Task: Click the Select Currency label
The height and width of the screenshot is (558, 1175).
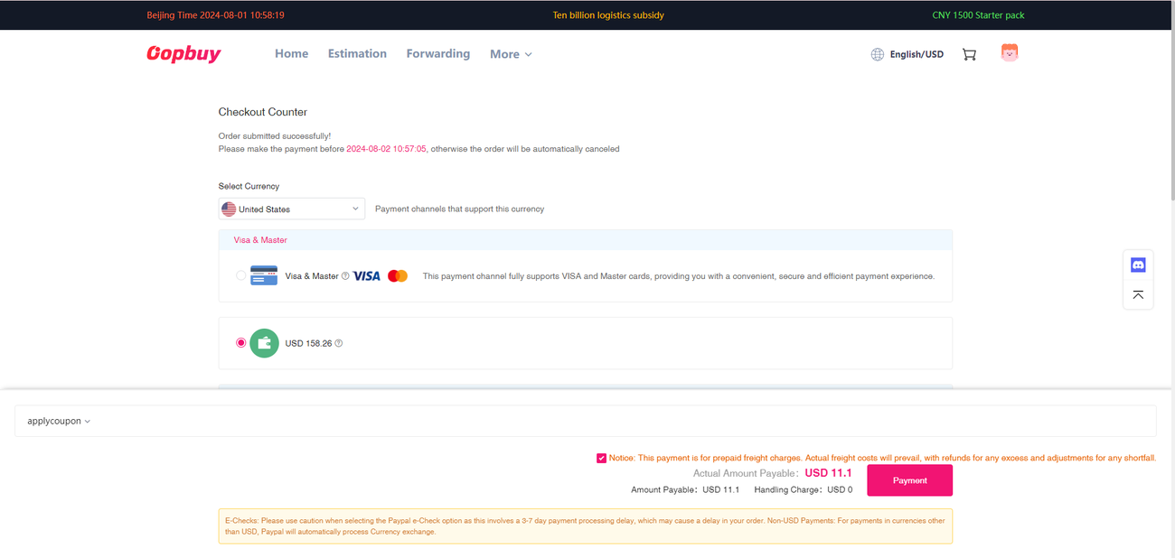Action: [x=249, y=186]
